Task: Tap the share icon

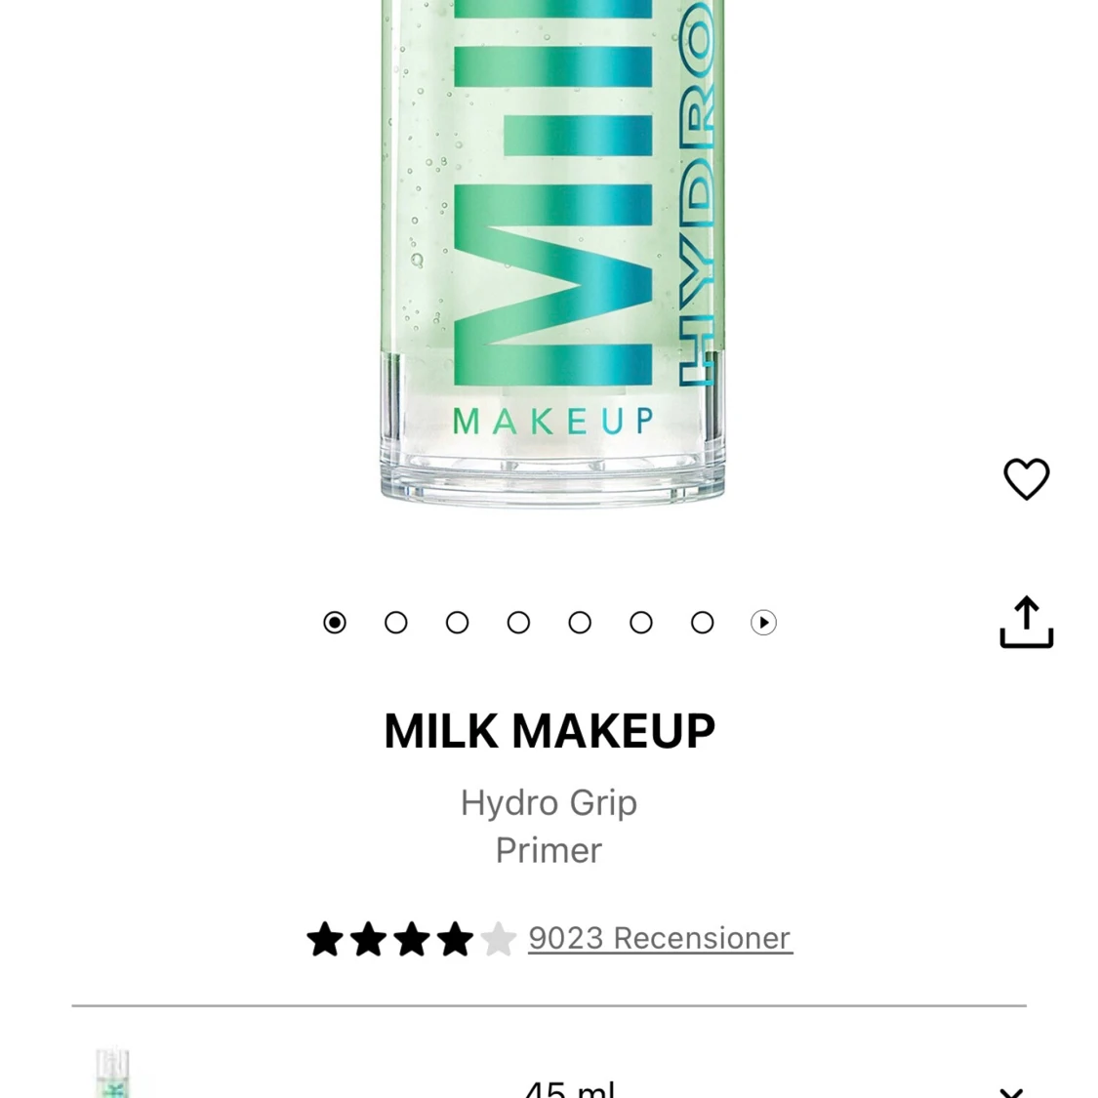Action: (1026, 622)
